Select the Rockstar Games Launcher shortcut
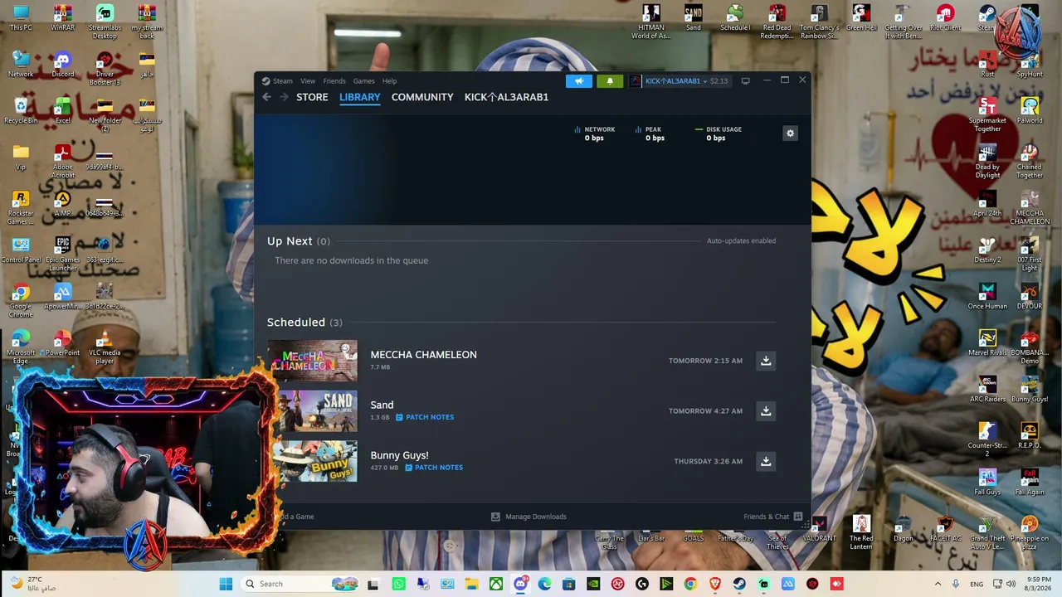Screen dimensions: 1062x597 pos(21,209)
